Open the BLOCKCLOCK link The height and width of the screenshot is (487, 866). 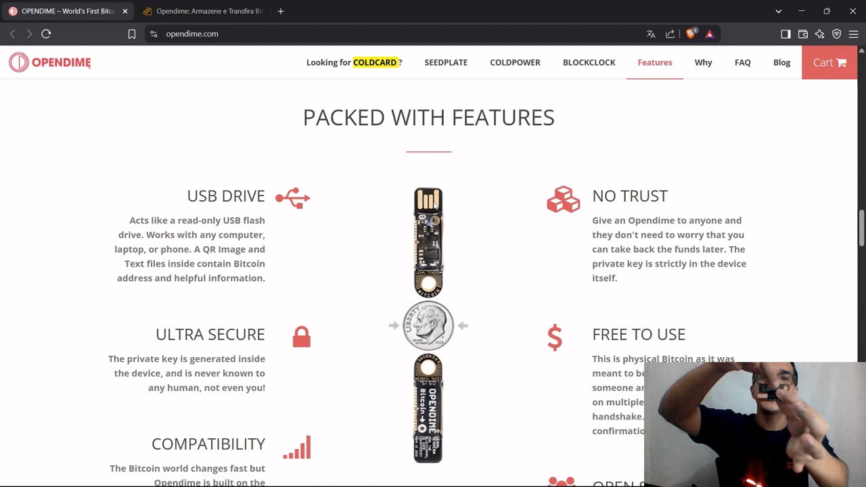589,62
